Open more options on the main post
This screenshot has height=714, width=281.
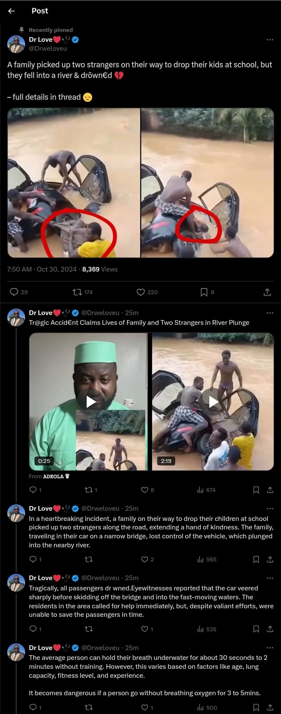click(269, 40)
